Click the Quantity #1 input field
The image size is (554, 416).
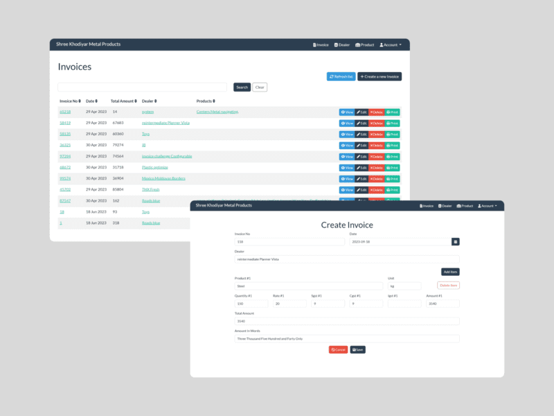point(251,304)
